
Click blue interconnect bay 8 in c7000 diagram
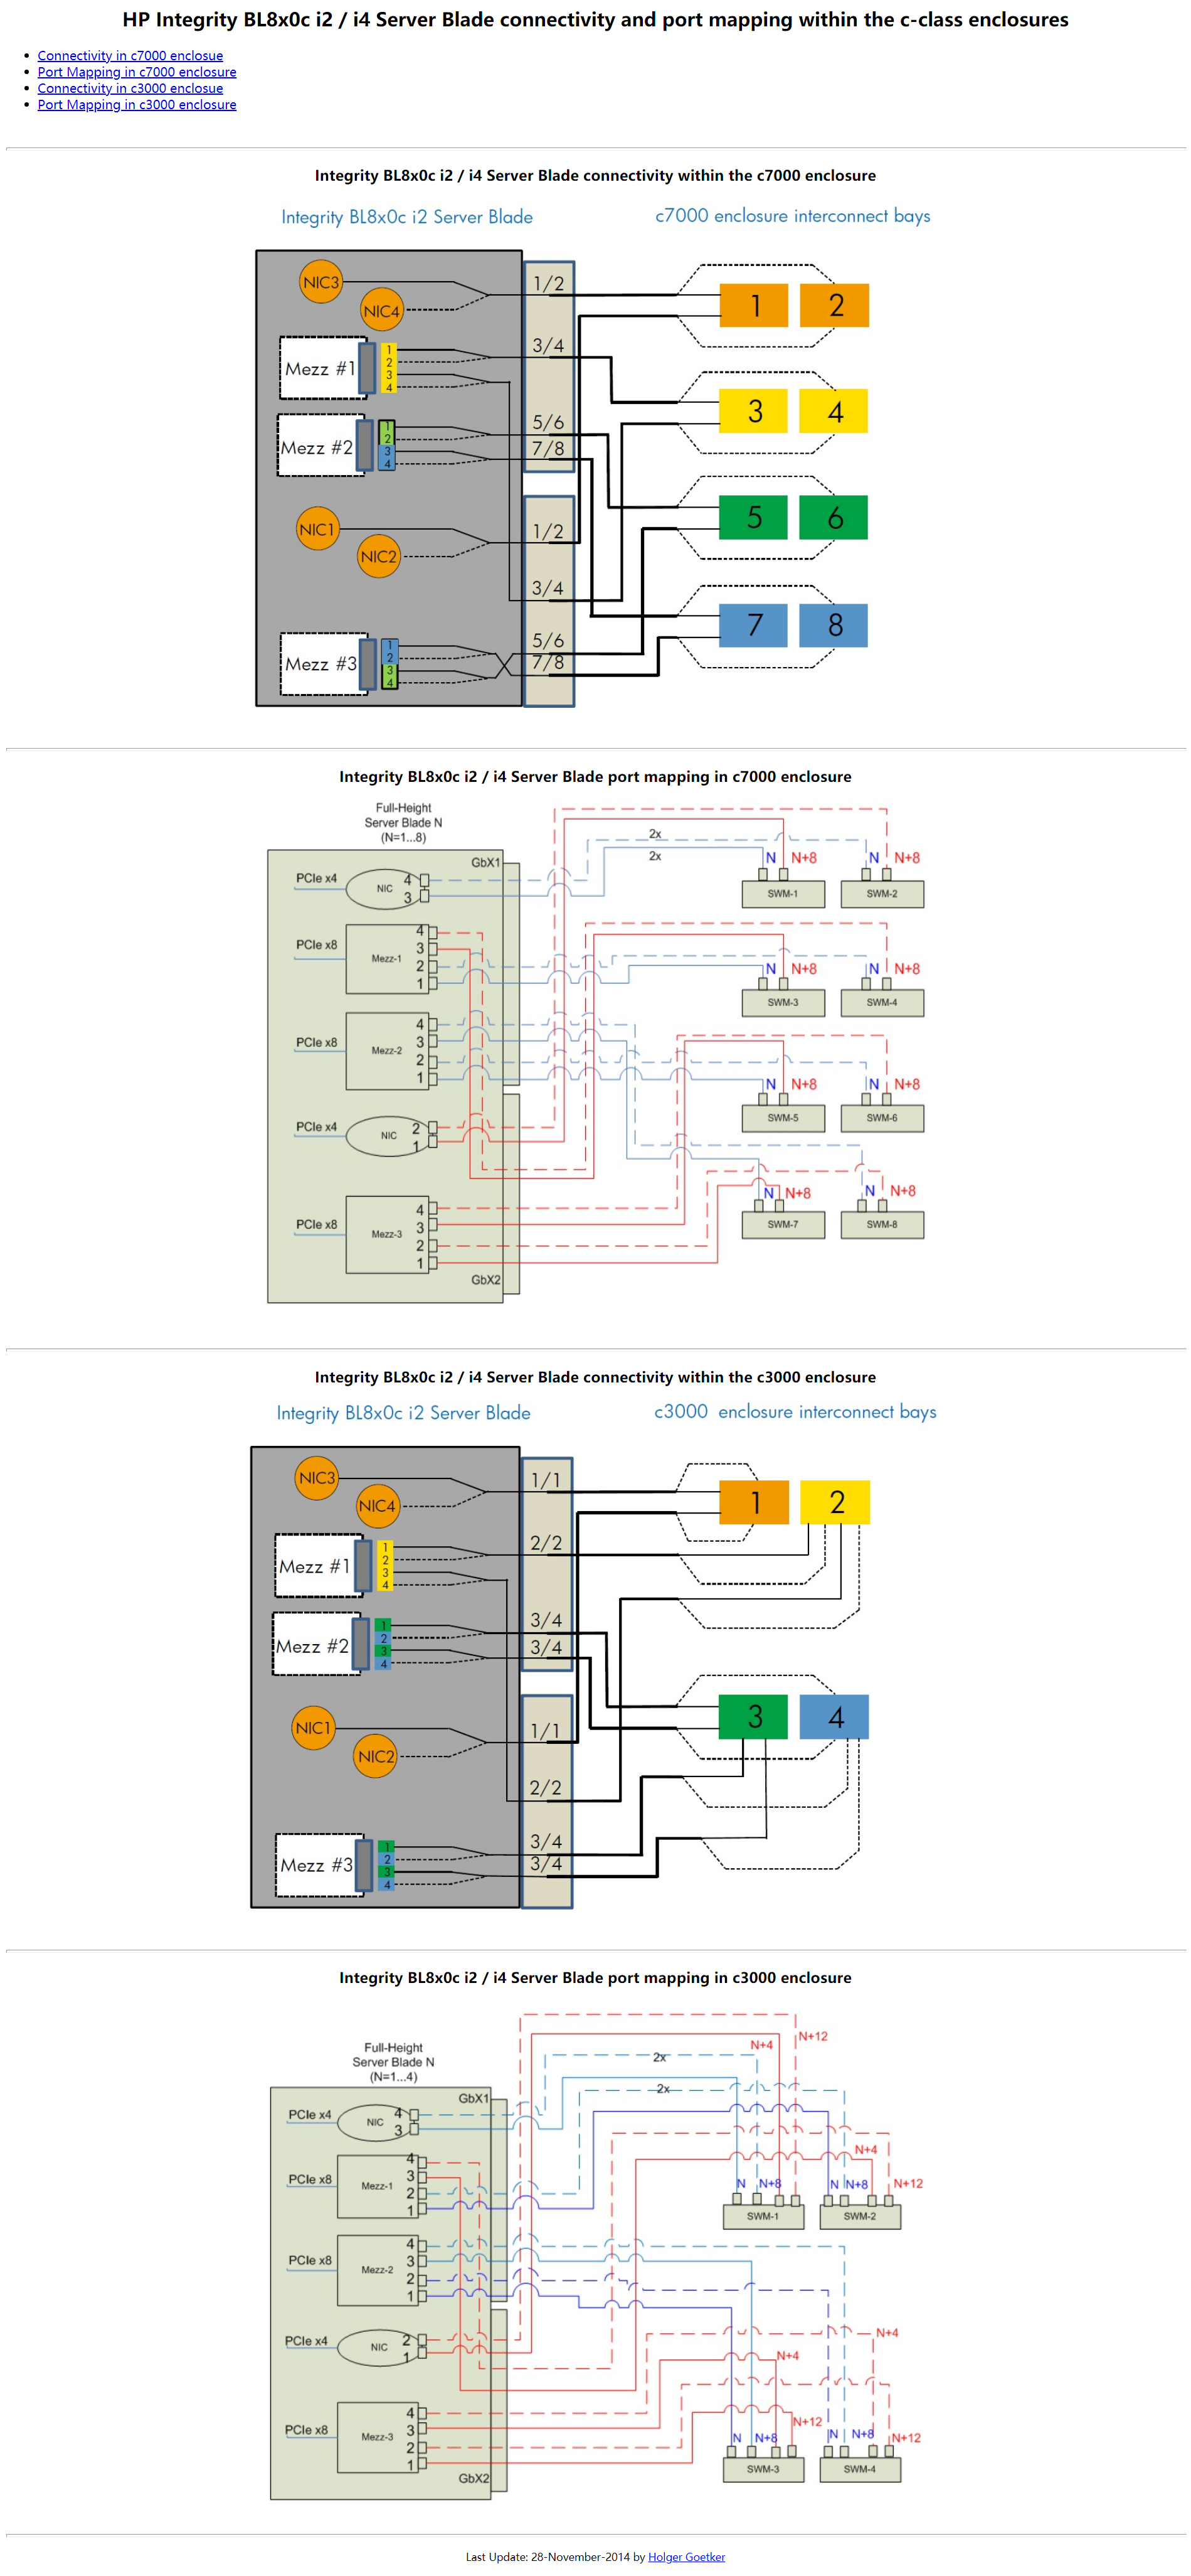[834, 625]
